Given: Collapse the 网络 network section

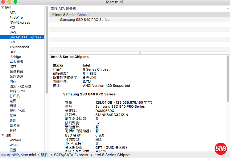Looking at the screenshot, I should tap(2, 135).
